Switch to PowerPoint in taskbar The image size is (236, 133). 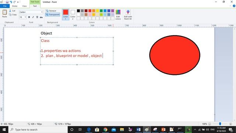click(163, 130)
